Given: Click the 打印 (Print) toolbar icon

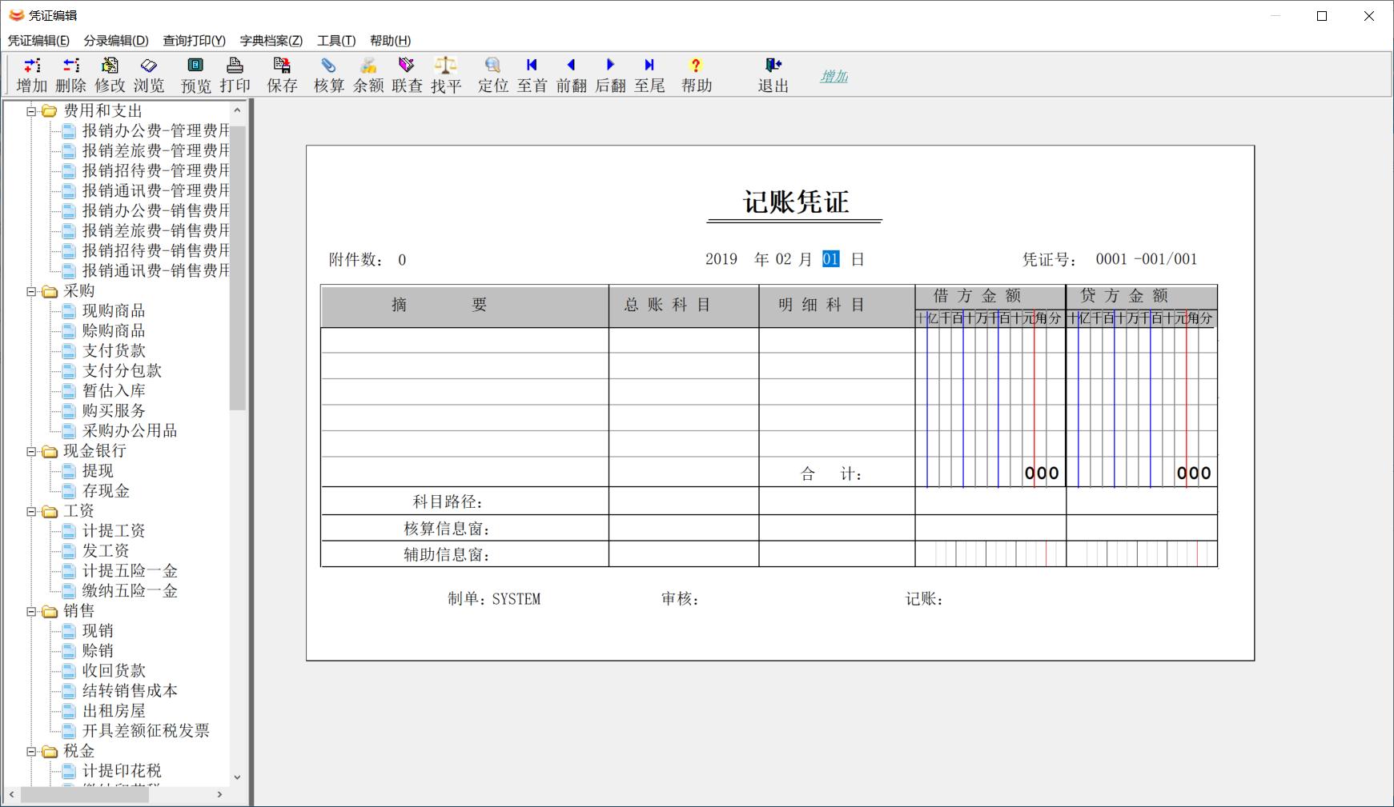Looking at the screenshot, I should tap(235, 74).
